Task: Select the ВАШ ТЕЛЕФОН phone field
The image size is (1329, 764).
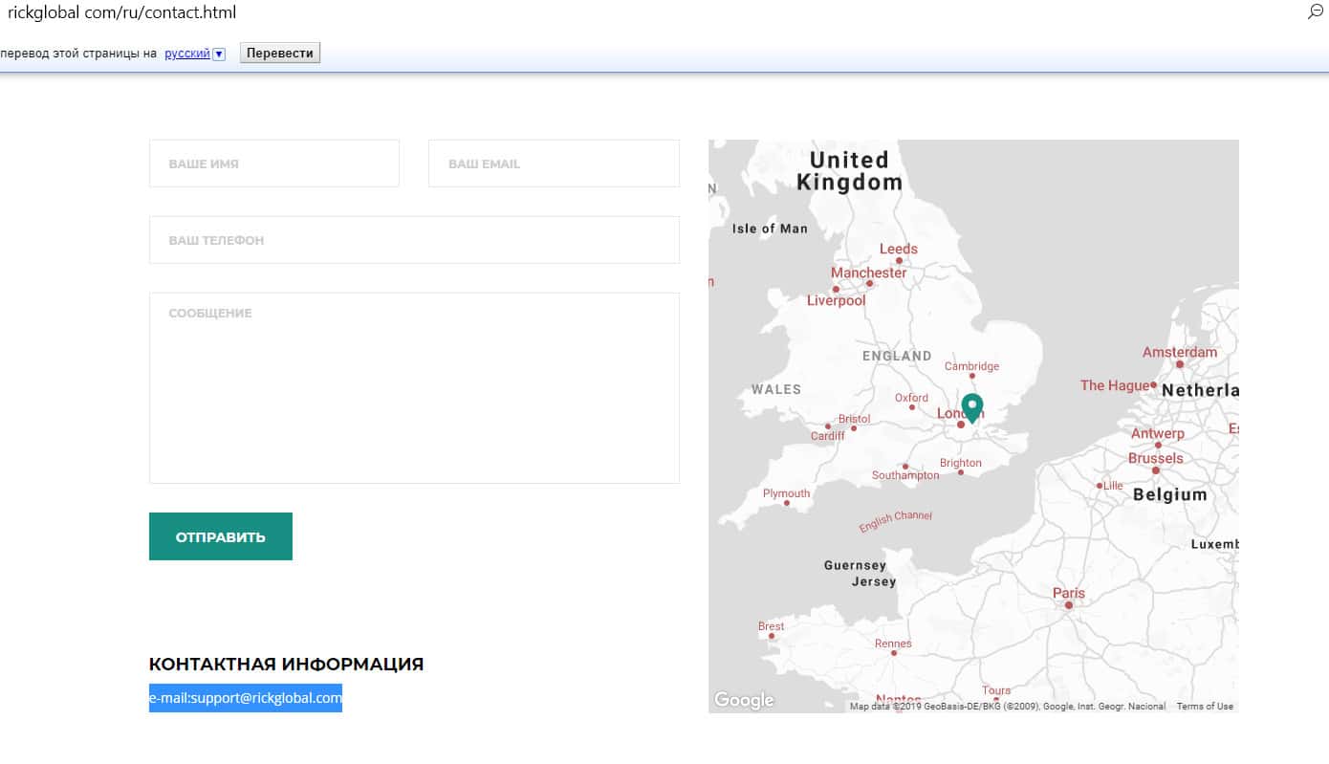Action: pos(414,240)
